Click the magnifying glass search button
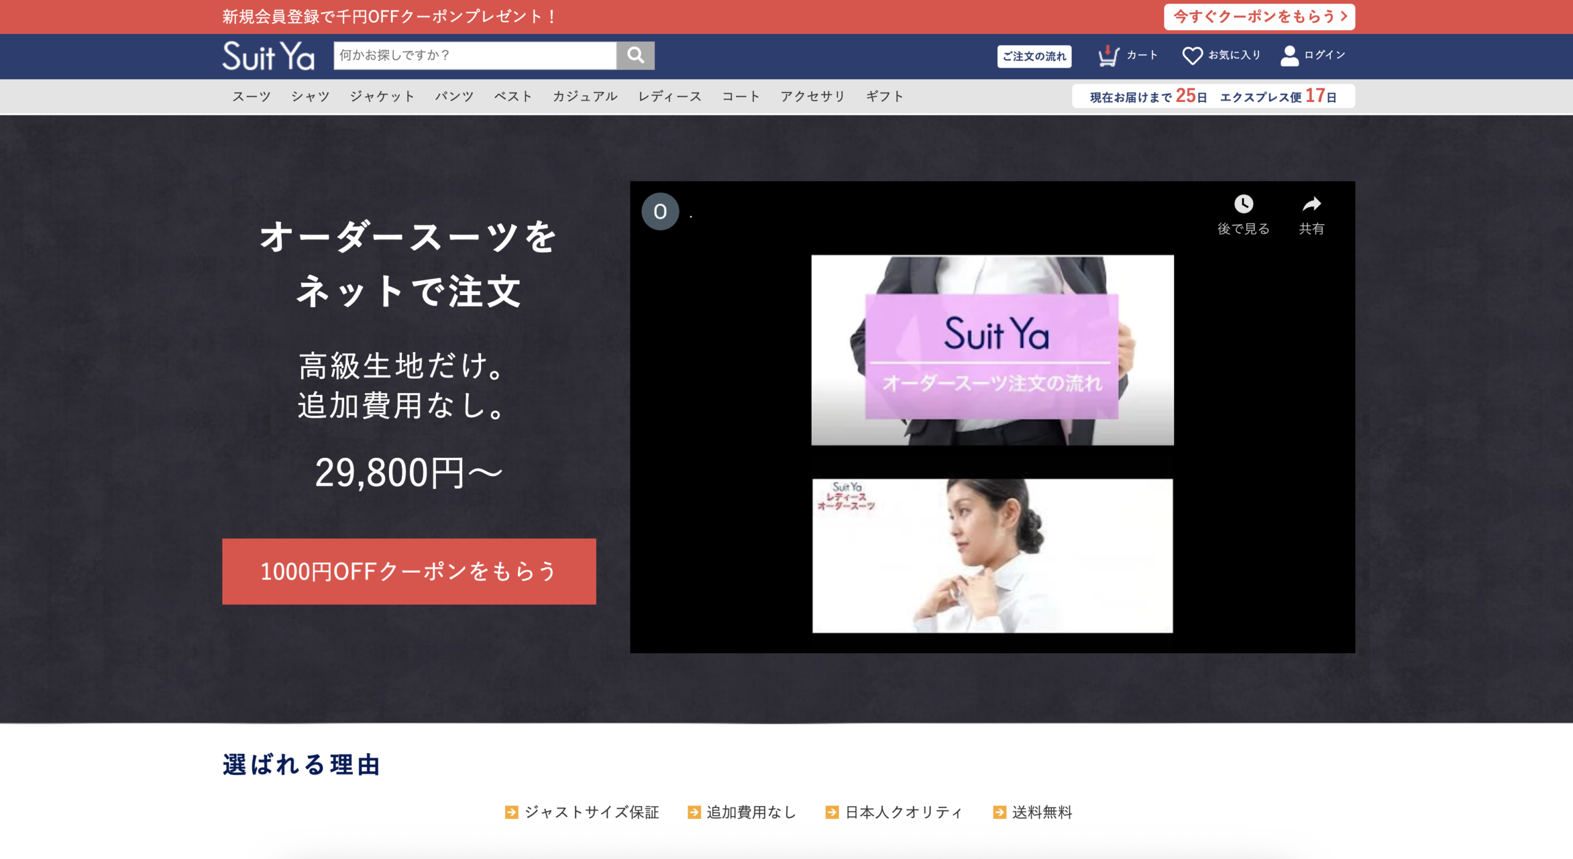 635,55
